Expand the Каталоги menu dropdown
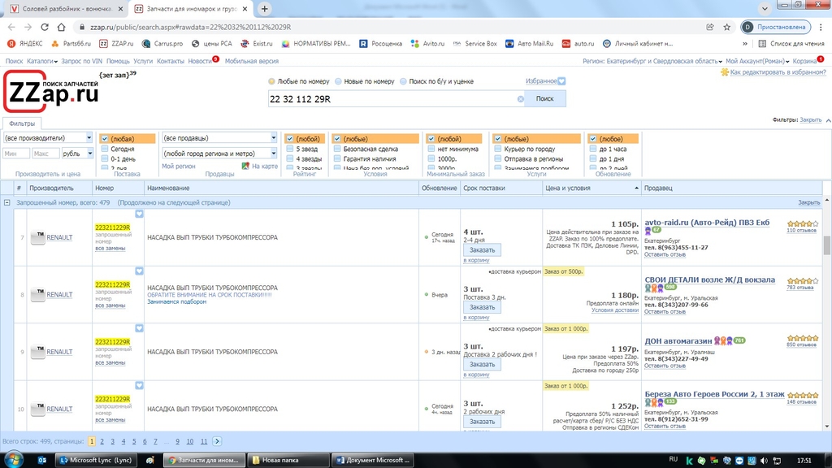832x468 pixels. pos(42,61)
